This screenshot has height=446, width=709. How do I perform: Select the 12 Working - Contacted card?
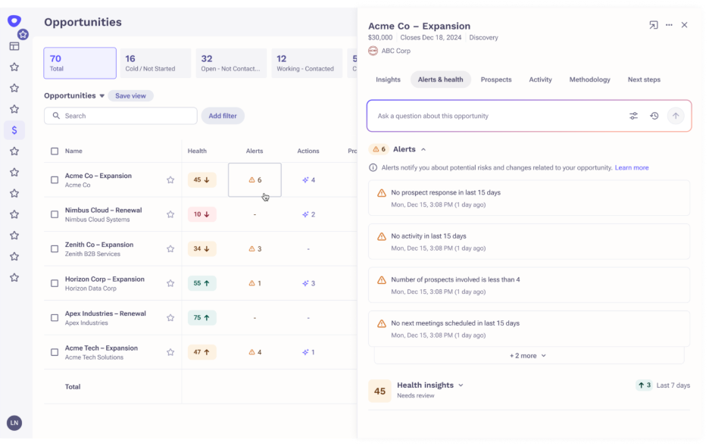(x=307, y=64)
